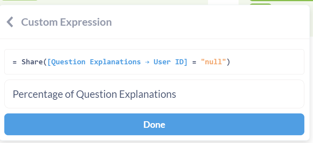This screenshot has height=143, width=313.
Task: Click the long green bar at top right
Action: coord(281,1)
